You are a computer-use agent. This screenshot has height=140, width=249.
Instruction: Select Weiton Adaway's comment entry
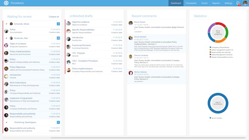tap(157, 77)
